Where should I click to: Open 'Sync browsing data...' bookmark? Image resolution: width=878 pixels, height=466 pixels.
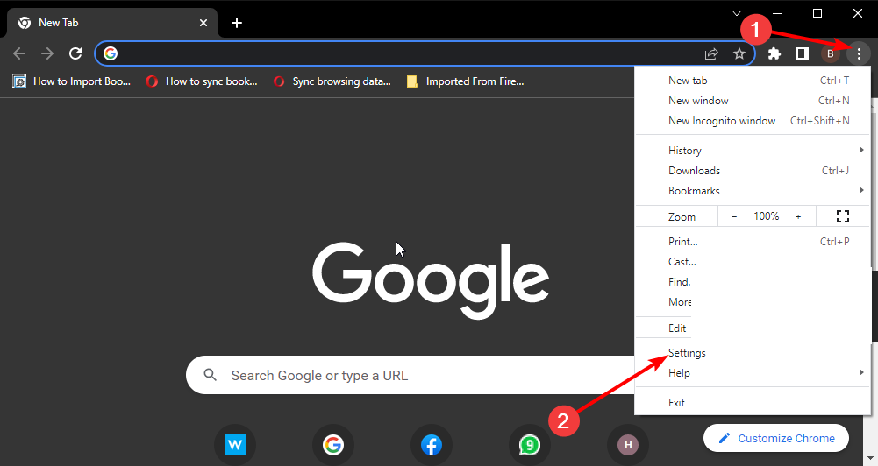click(x=332, y=81)
